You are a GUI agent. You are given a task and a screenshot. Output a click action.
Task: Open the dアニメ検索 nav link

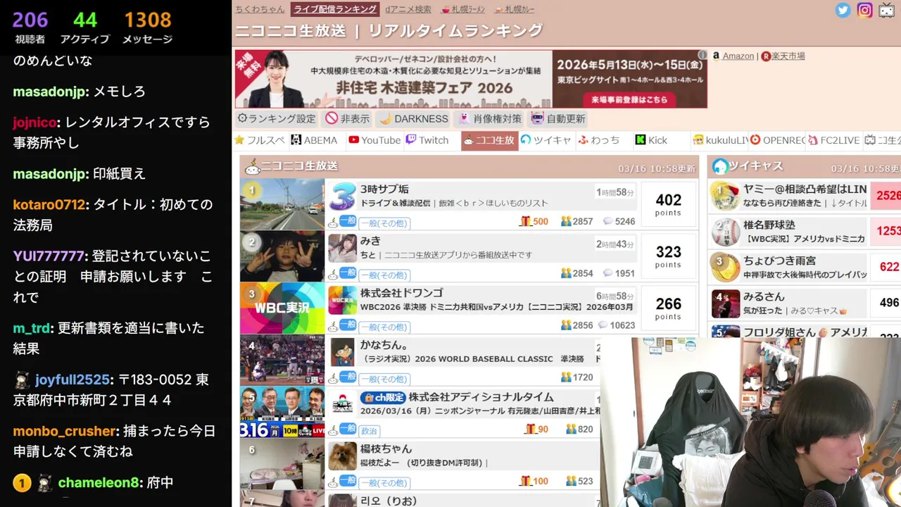tap(408, 9)
